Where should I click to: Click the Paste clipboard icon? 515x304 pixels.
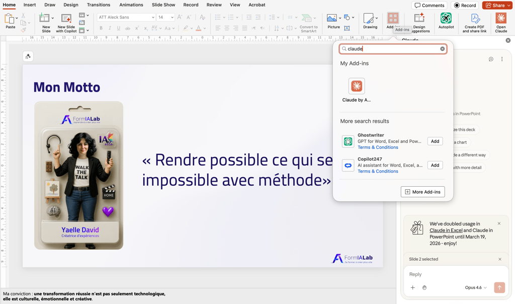pos(9,19)
